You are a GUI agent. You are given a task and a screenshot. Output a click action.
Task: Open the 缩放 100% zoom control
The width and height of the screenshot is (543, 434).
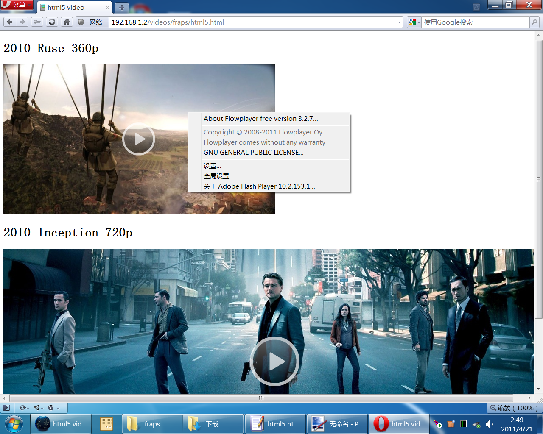(x=514, y=408)
